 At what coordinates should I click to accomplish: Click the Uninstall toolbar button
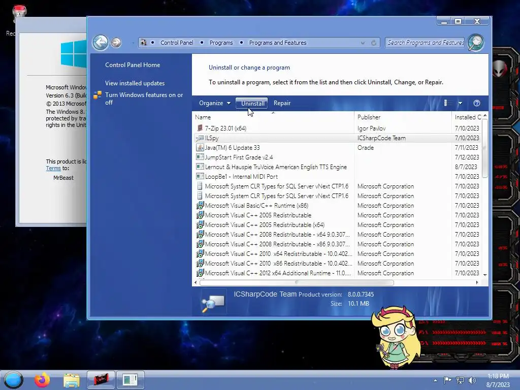(x=252, y=103)
